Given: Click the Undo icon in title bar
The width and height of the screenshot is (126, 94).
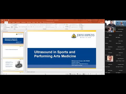Looking at the screenshot, I should [4, 20].
